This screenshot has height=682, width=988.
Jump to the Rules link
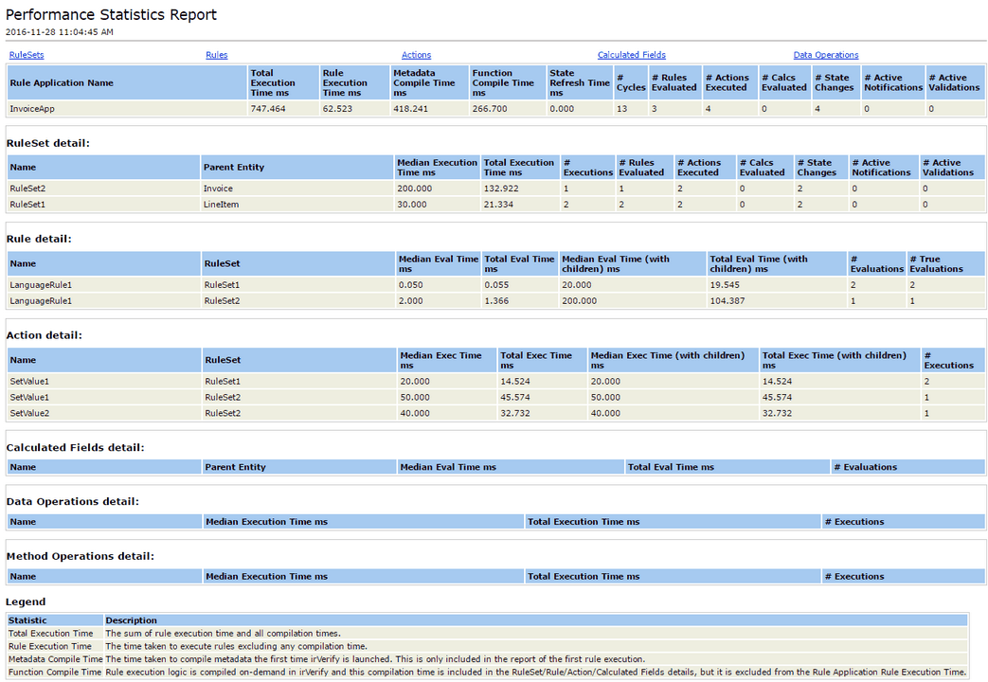(216, 55)
